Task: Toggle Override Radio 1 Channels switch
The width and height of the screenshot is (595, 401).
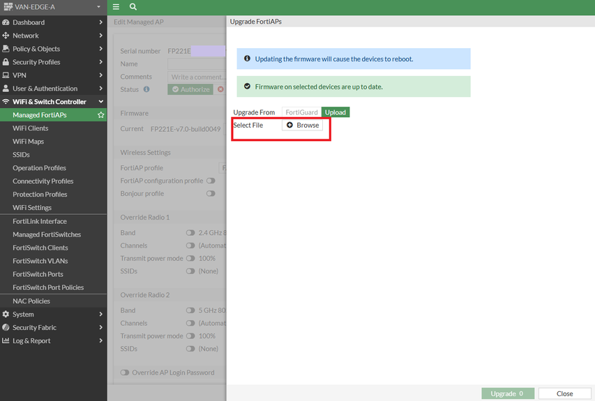Action: click(190, 245)
